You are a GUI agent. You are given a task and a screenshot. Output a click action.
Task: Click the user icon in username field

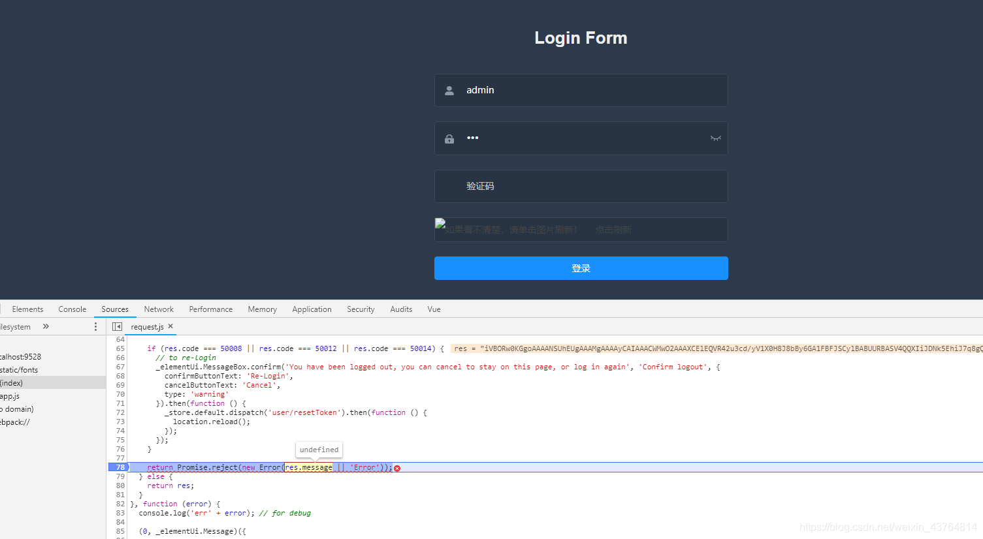pos(449,91)
